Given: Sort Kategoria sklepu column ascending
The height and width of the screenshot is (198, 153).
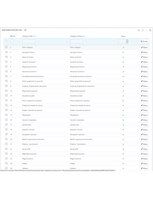Looking at the screenshot, I should [84, 36].
